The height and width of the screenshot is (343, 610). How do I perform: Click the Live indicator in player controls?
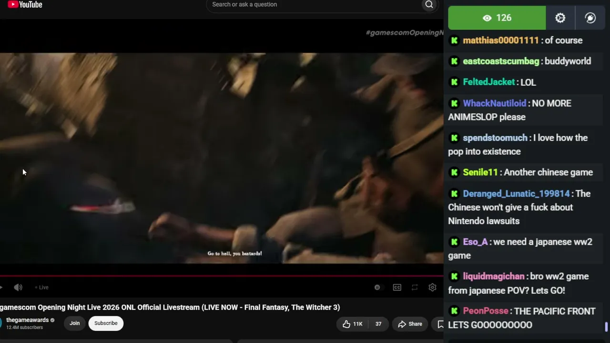point(42,287)
